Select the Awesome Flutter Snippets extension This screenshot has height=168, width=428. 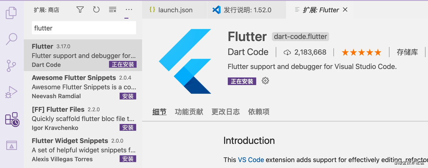83,87
